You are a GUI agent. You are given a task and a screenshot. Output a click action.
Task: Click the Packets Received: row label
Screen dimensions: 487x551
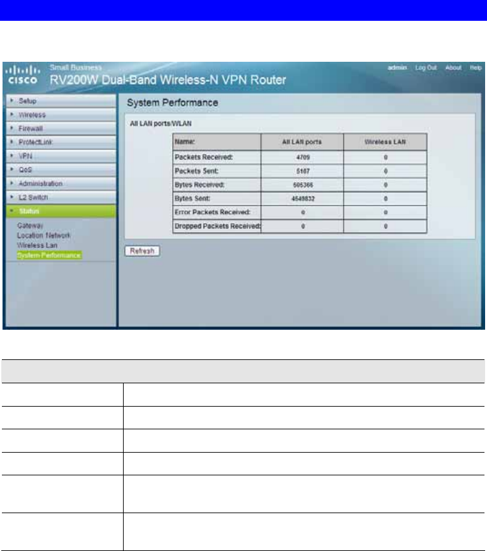(204, 157)
